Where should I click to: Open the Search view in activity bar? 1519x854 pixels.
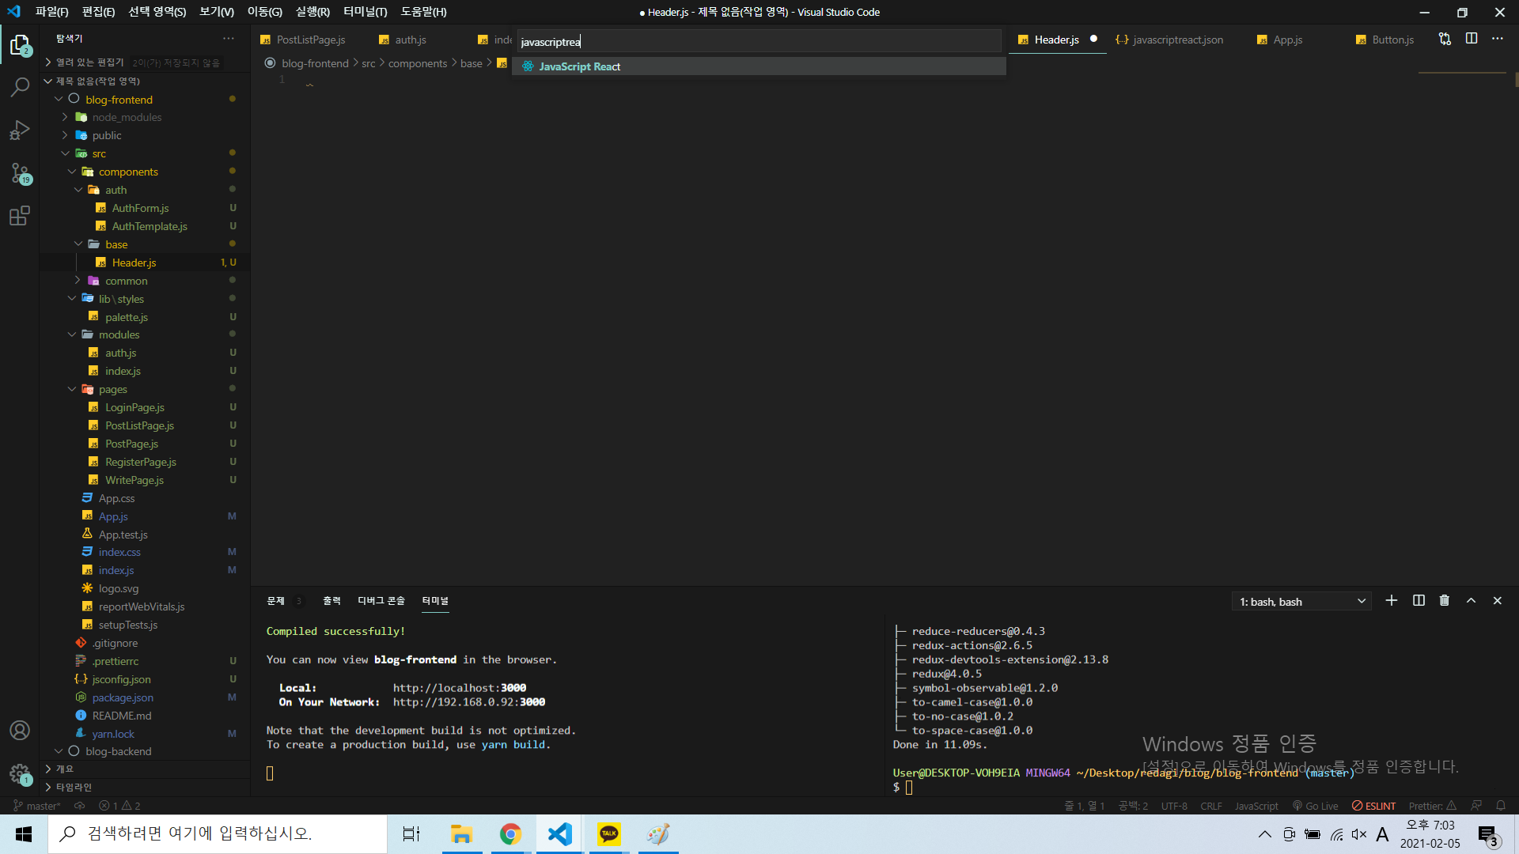(20, 87)
